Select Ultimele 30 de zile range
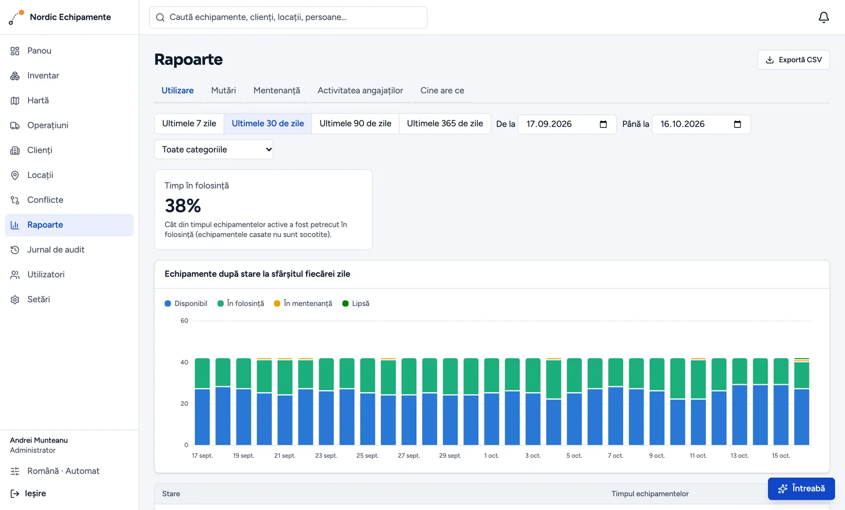Image resolution: width=845 pixels, height=510 pixels. [268, 124]
